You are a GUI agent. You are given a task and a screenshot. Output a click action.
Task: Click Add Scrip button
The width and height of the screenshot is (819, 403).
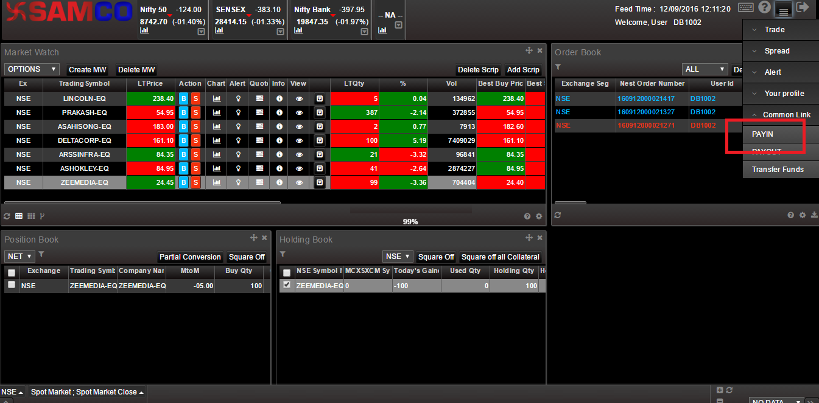[523, 70]
